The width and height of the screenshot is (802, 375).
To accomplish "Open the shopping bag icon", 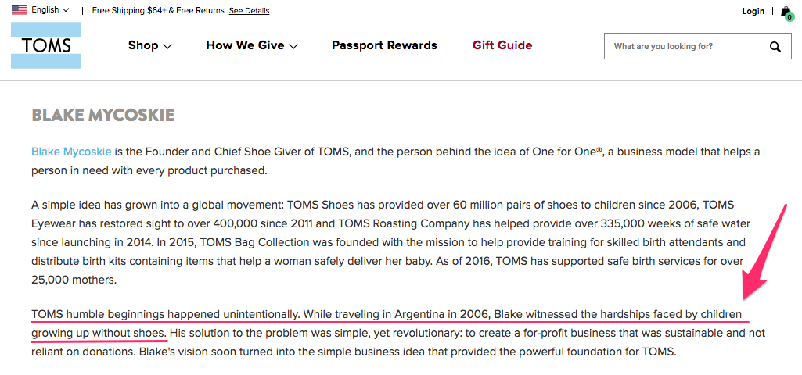I will [x=786, y=11].
